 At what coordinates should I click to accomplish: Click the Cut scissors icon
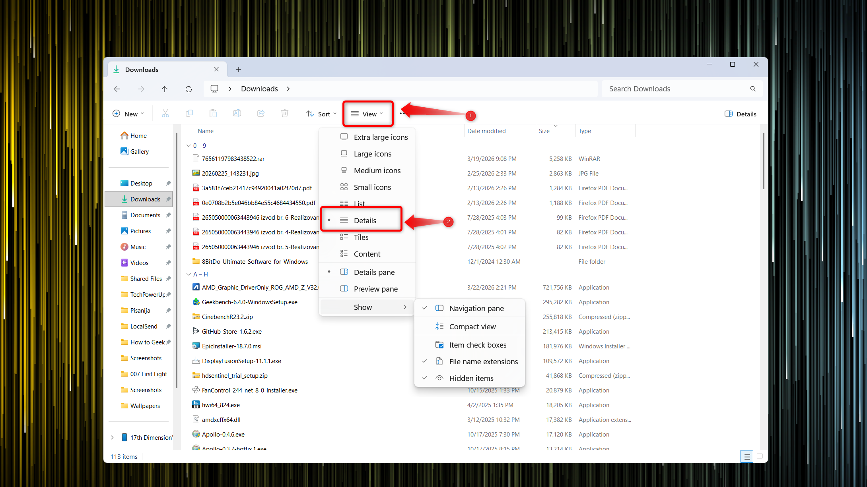coord(165,114)
